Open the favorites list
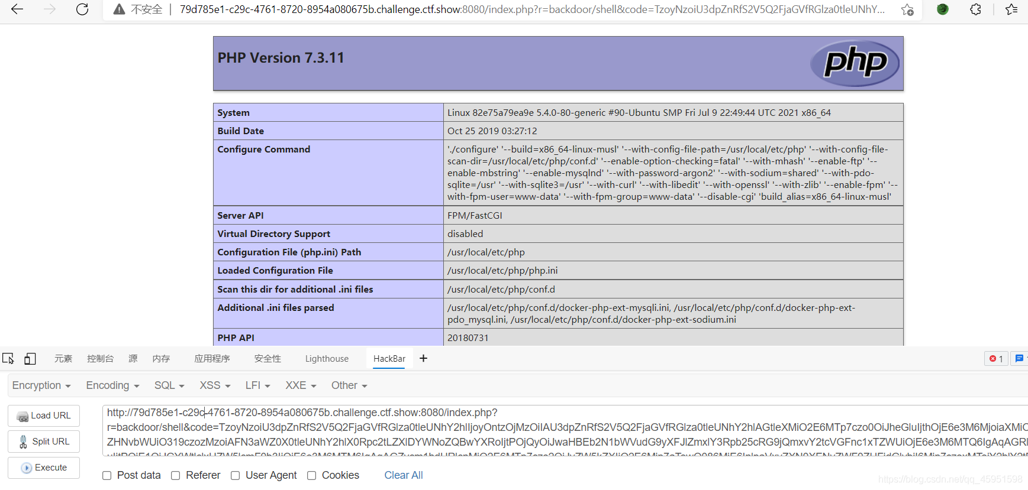This screenshot has width=1028, height=490. (1011, 9)
